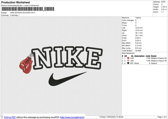Click the Default brand in row 3
This screenshot has height=119, width=168.
154,63
